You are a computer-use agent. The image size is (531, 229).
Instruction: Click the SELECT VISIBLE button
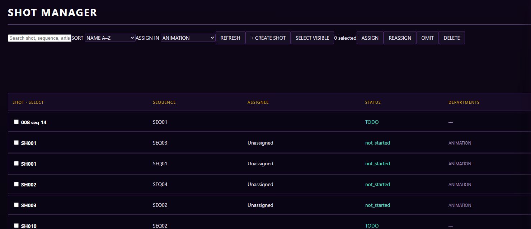tap(312, 38)
